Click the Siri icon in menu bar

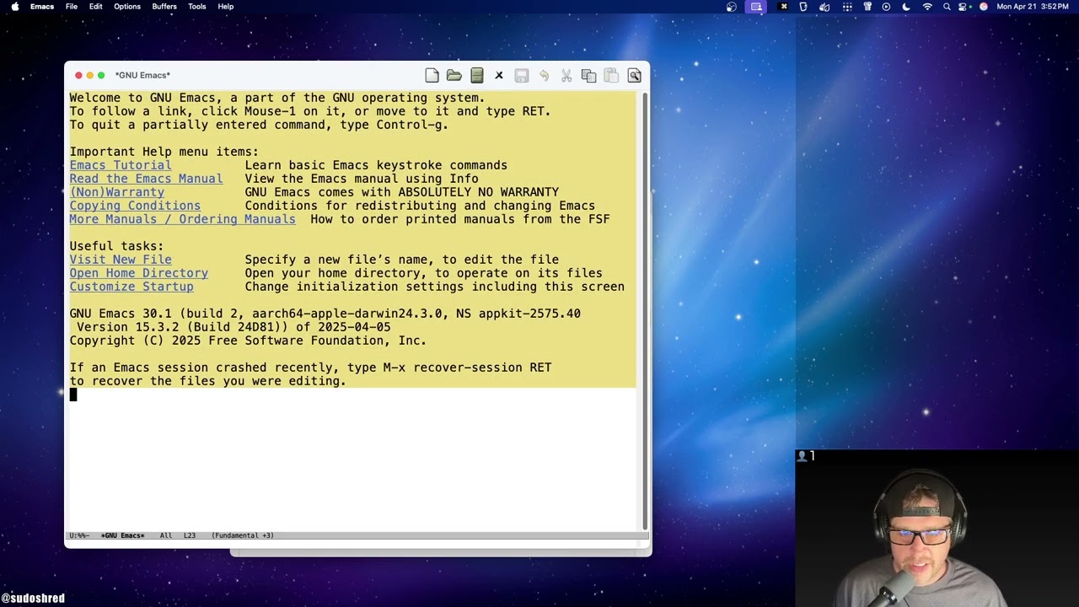point(983,7)
